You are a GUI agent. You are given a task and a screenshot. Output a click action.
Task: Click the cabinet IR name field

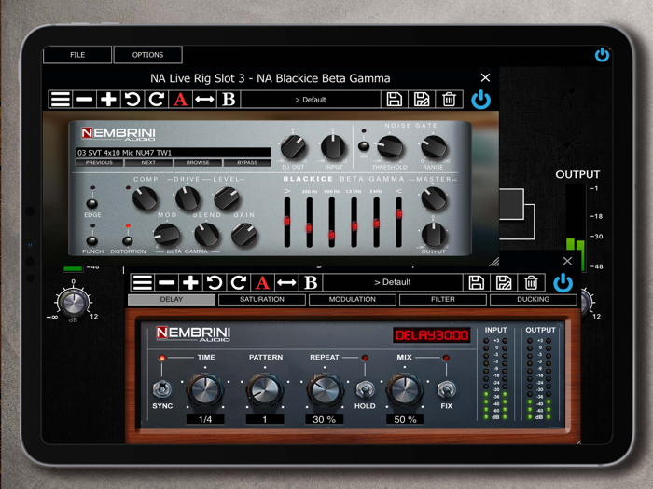tap(174, 153)
